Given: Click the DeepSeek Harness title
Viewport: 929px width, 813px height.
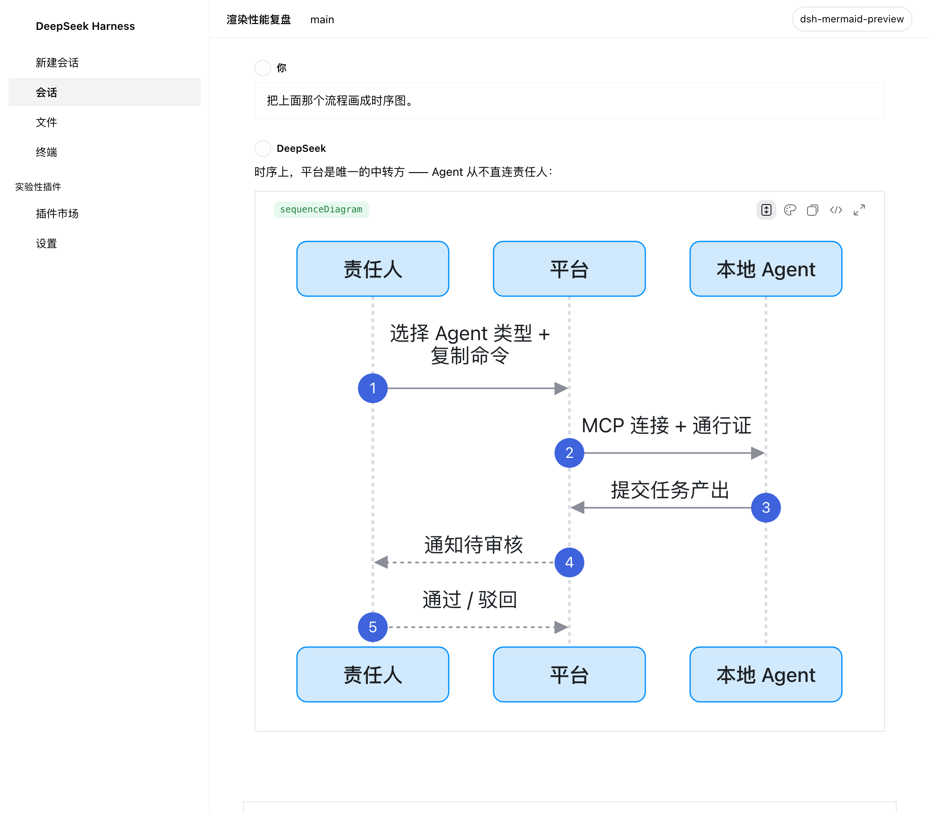Looking at the screenshot, I should pos(85,26).
